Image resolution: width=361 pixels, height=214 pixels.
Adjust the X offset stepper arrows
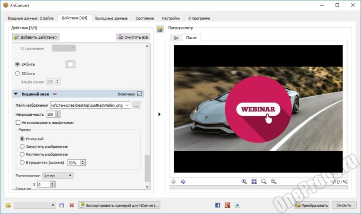pyautogui.click(x=52, y=184)
